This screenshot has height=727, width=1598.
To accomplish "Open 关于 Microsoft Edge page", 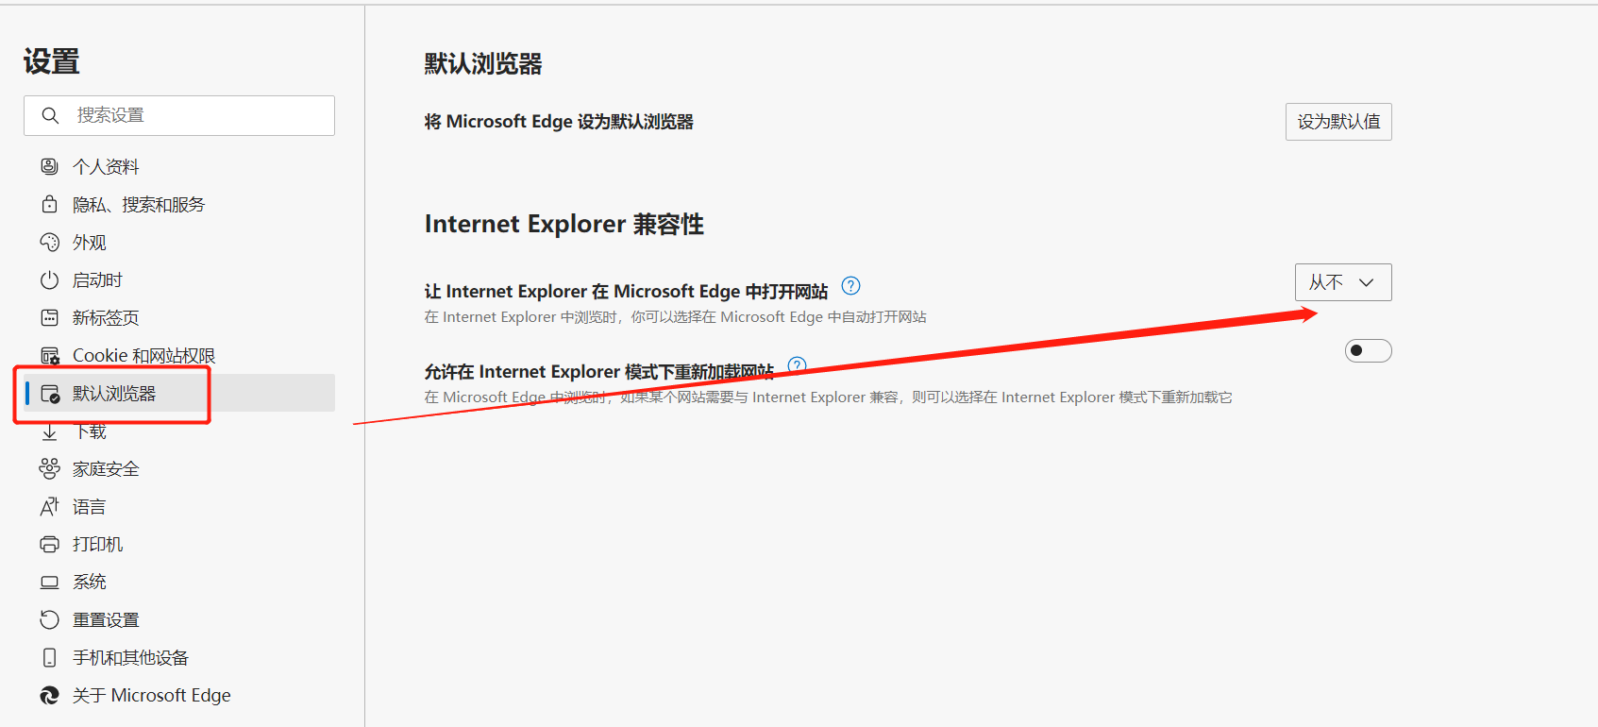I will pyautogui.click(x=179, y=695).
